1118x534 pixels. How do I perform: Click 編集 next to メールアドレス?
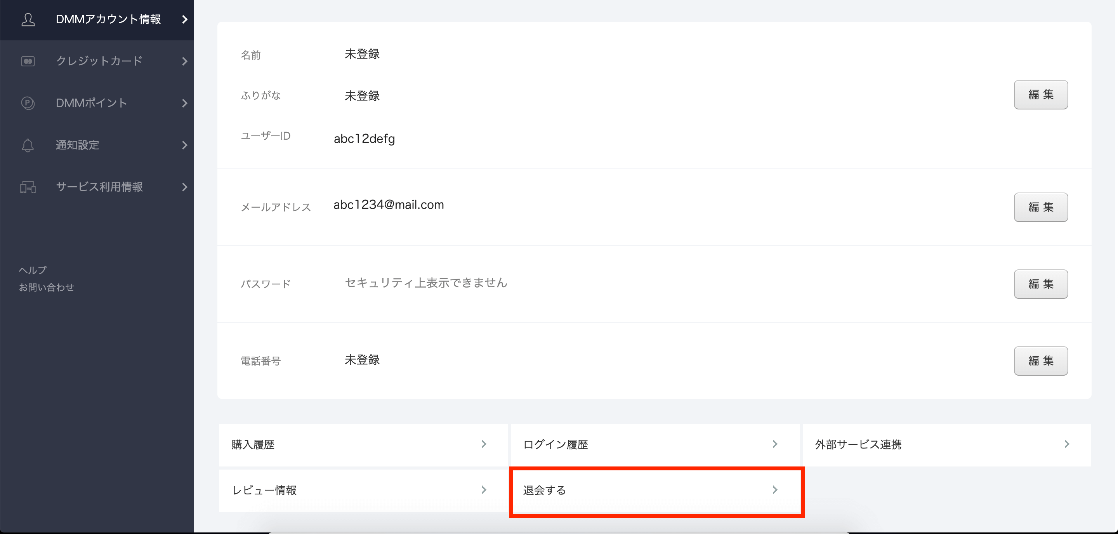pyautogui.click(x=1041, y=207)
